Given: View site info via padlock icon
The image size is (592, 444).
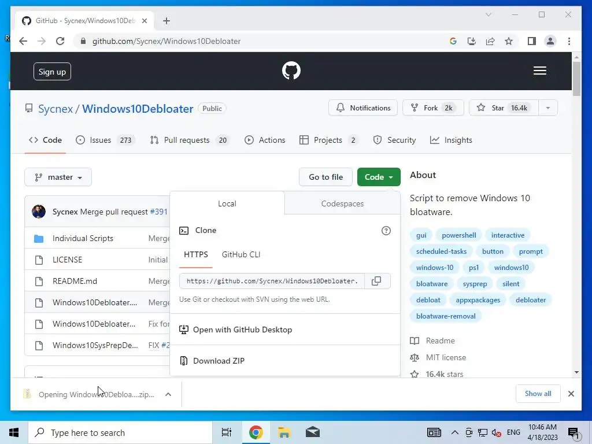Looking at the screenshot, I should click(83, 41).
